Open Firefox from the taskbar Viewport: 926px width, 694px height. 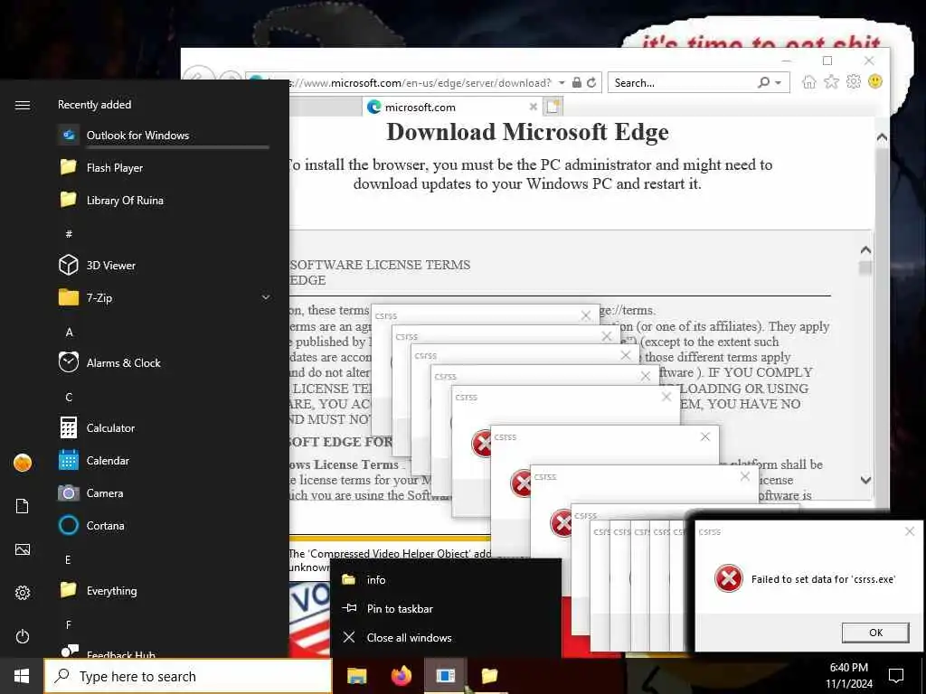coord(402,676)
